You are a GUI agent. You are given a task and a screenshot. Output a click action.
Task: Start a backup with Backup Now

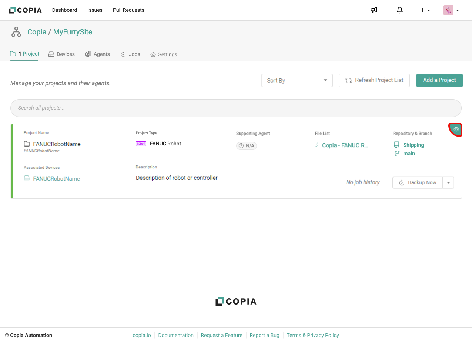pyautogui.click(x=418, y=182)
